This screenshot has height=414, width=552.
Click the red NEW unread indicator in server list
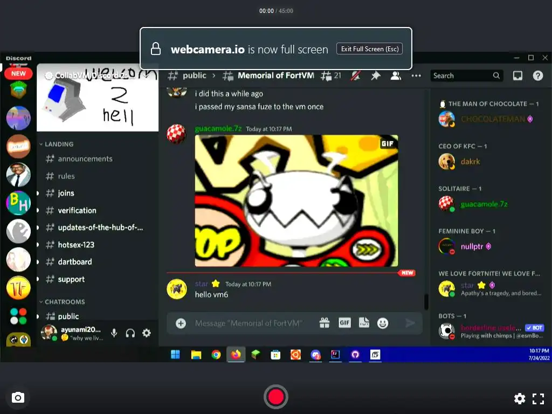18,73
